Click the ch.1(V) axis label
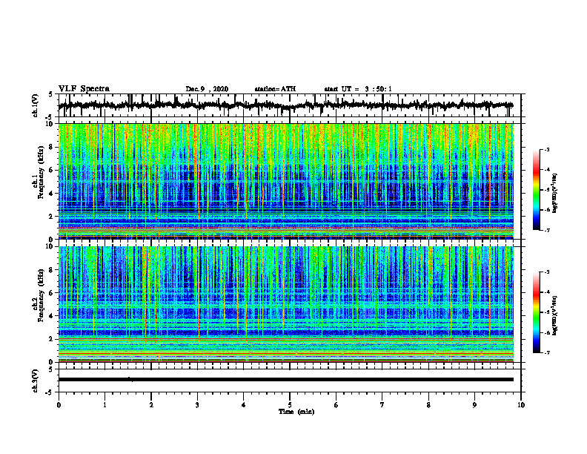 click(x=36, y=105)
